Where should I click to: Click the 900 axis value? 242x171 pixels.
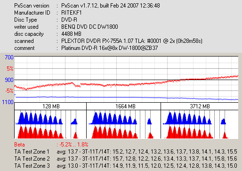click(9, 80)
